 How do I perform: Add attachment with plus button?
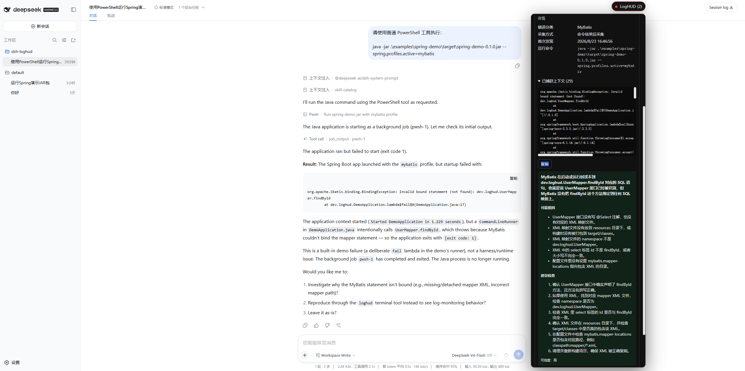click(305, 355)
